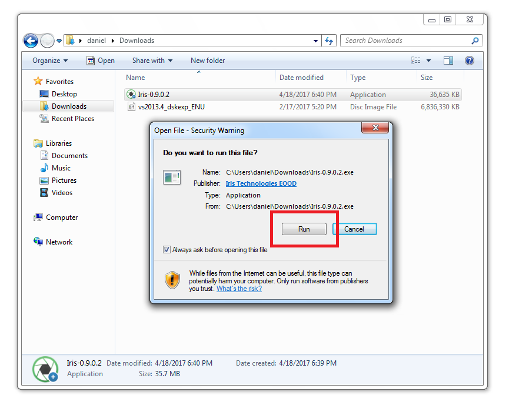Viewport: 509px width, 405px height.
Task: Click the magnifier search icon
Action: pos(475,41)
